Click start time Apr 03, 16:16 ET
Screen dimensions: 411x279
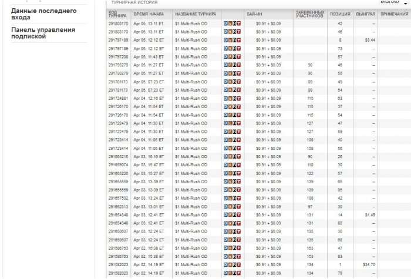point(149,157)
